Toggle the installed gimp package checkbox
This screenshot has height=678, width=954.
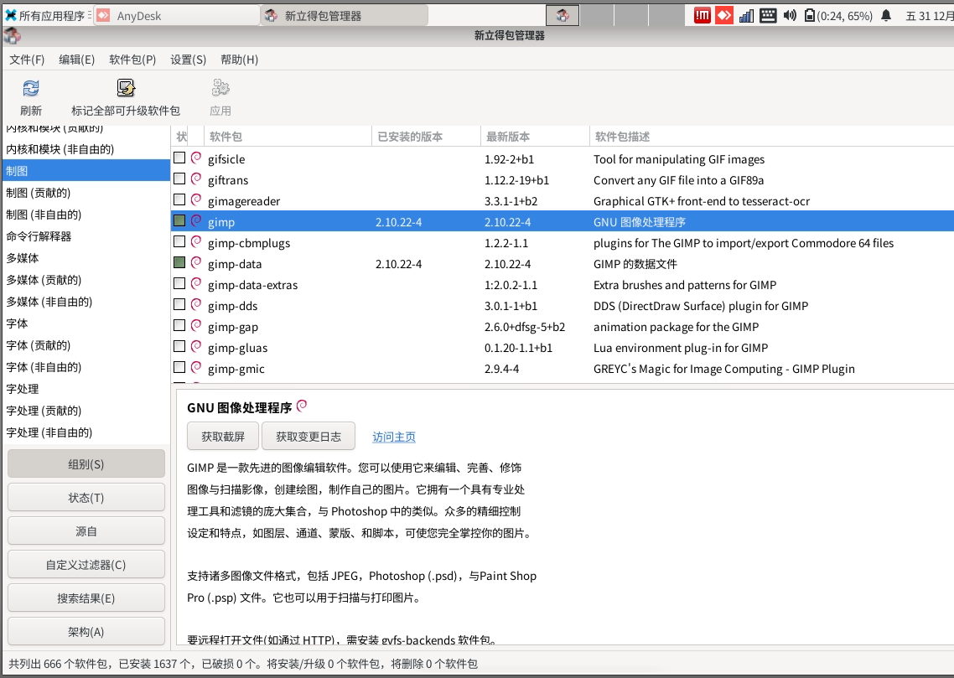179,220
